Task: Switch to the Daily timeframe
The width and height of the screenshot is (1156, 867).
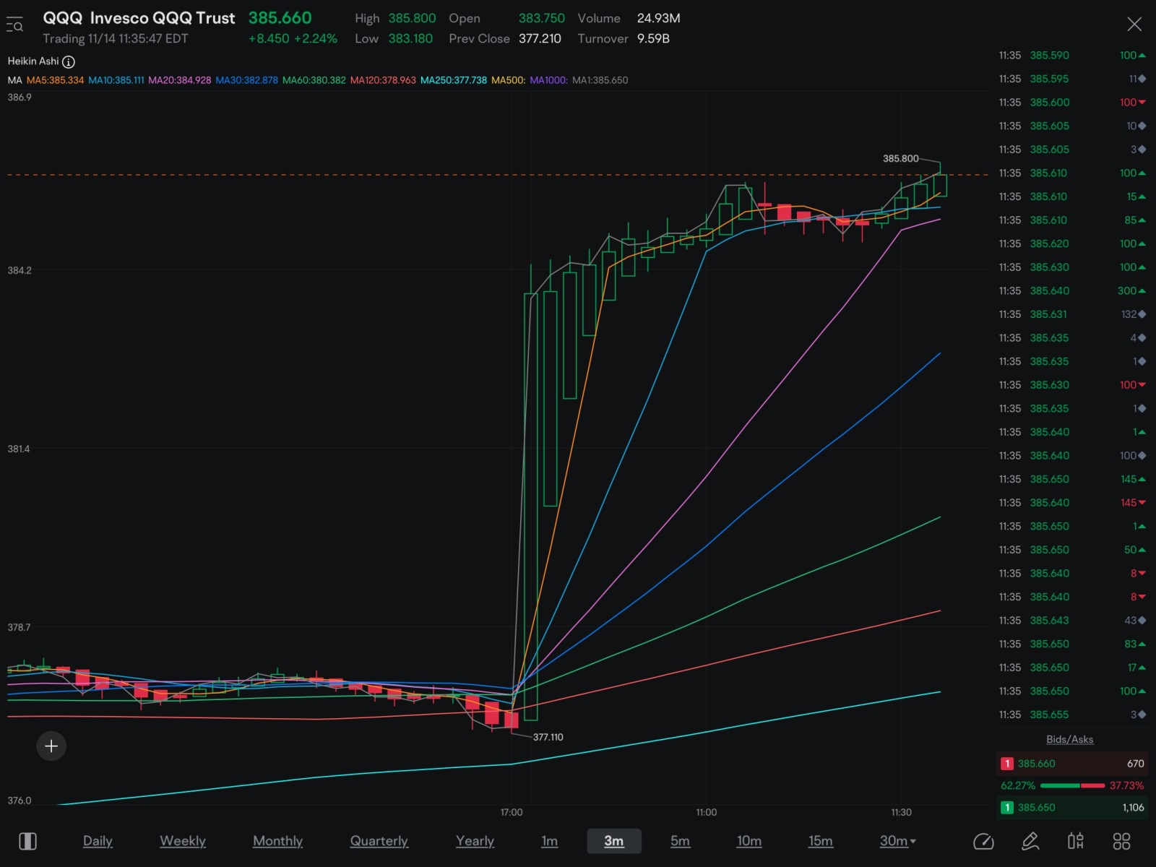Action: click(x=98, y=841)
